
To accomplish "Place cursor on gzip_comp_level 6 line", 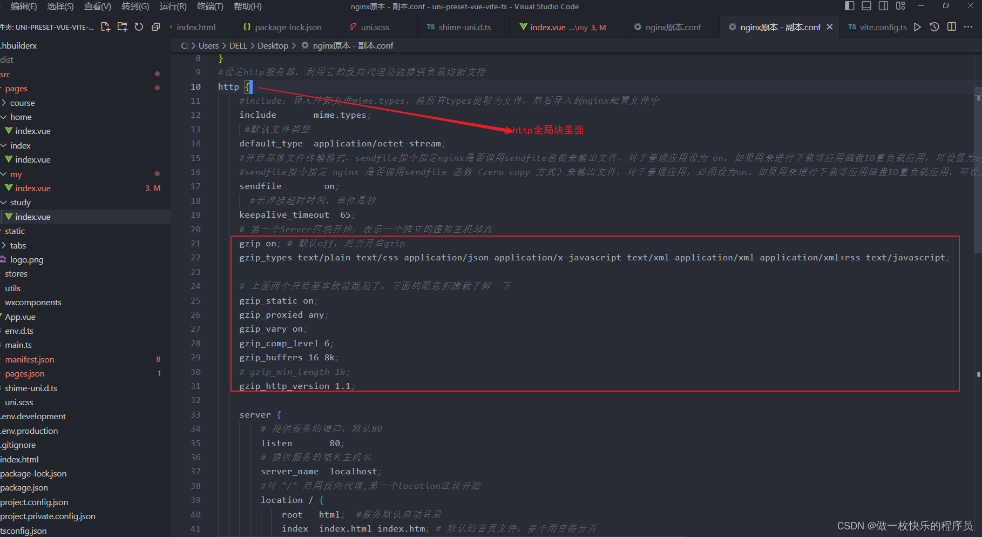I will (286, 343).
